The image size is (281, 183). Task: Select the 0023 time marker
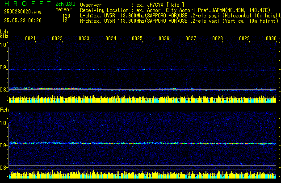[84, 38]
